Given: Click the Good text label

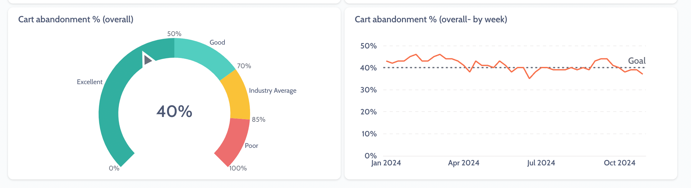Looking at the screenshot, I should tap(217, 42).
